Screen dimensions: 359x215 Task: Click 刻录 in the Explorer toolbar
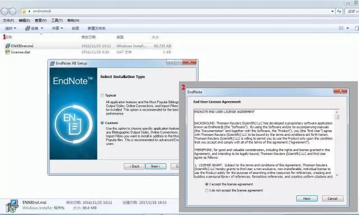pyautogui.click(x=75, y=28)
